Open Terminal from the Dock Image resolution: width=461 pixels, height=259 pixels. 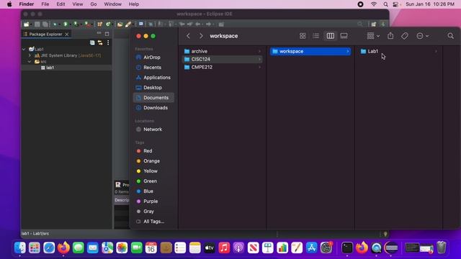[x=347, y=247]
